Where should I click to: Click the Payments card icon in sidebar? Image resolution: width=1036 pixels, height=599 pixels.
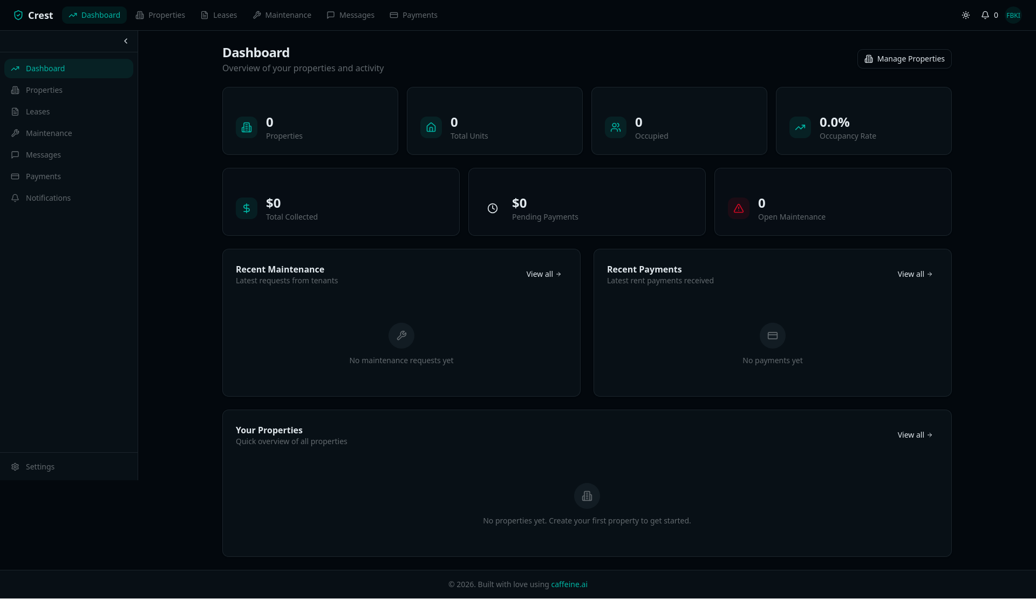click(x=15, y=176)
